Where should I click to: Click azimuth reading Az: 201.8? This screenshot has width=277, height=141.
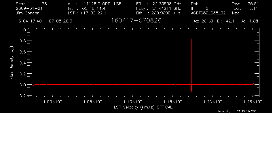click(x=203, y=21)
